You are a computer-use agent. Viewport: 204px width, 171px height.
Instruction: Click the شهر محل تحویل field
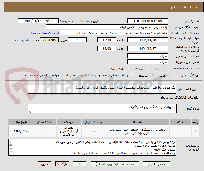[148, 62]
